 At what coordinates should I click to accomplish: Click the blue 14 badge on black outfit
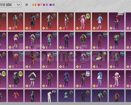88,73
